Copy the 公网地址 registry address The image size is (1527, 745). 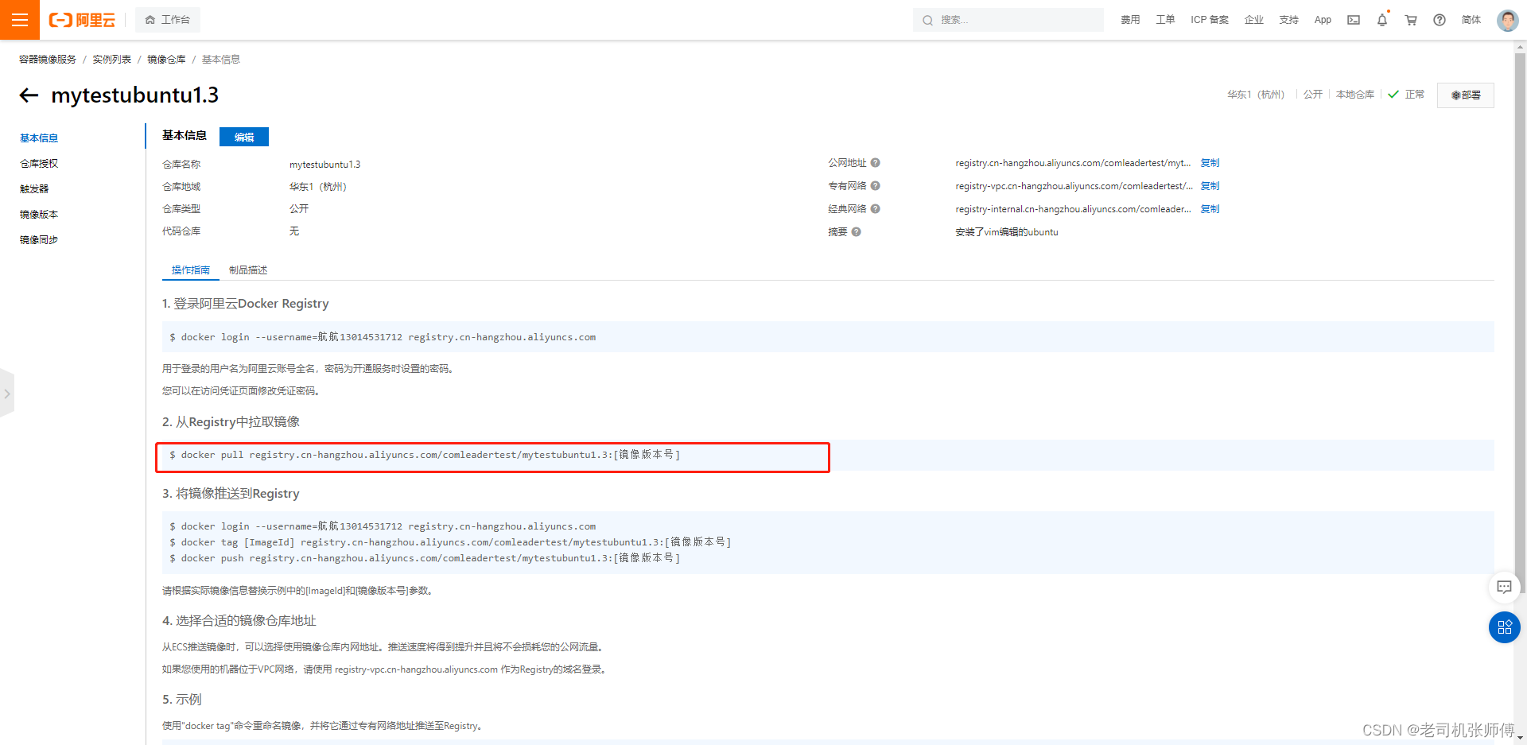point(1210,163)
